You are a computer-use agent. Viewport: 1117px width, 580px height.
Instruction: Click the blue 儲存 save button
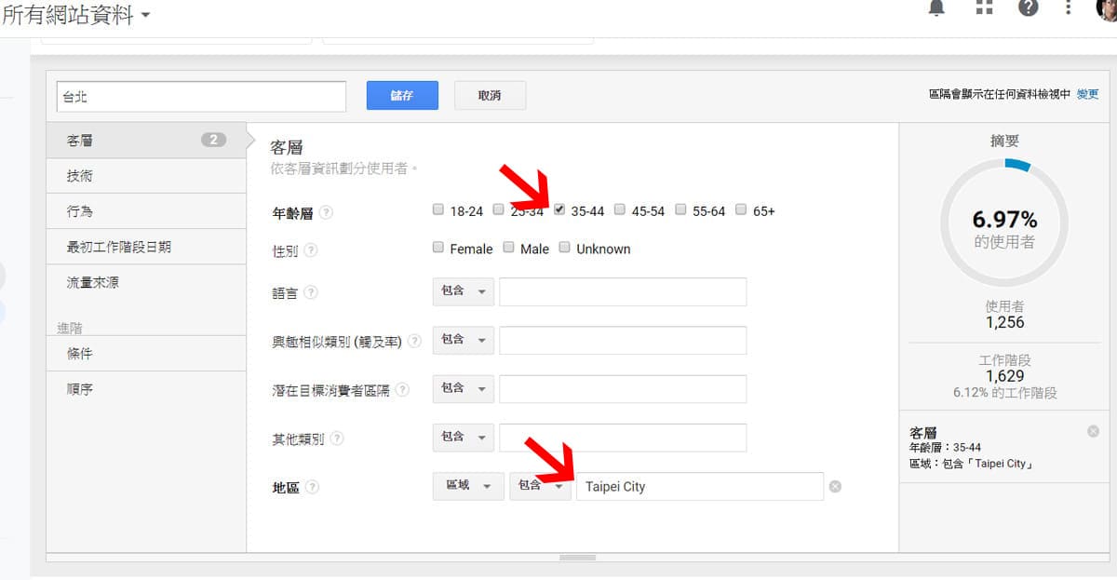(402, 95)
